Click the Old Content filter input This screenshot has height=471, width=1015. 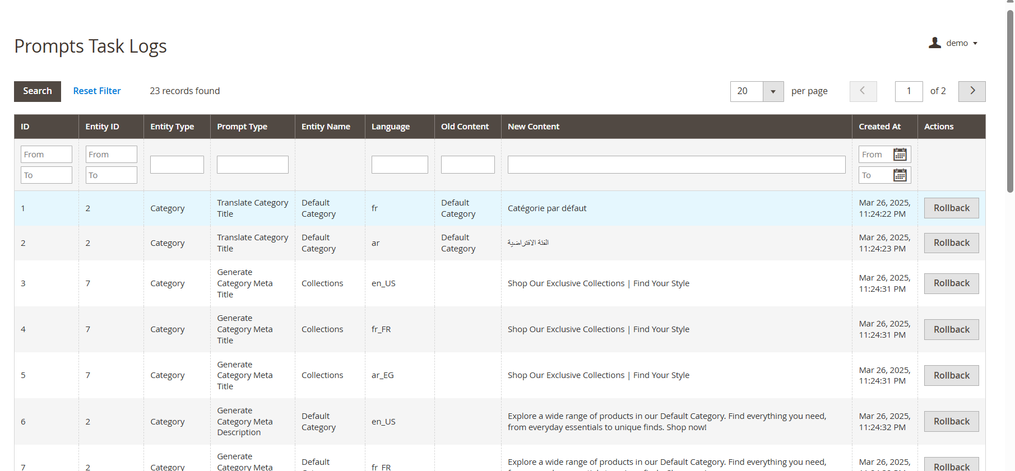click(x=468, y=165)
